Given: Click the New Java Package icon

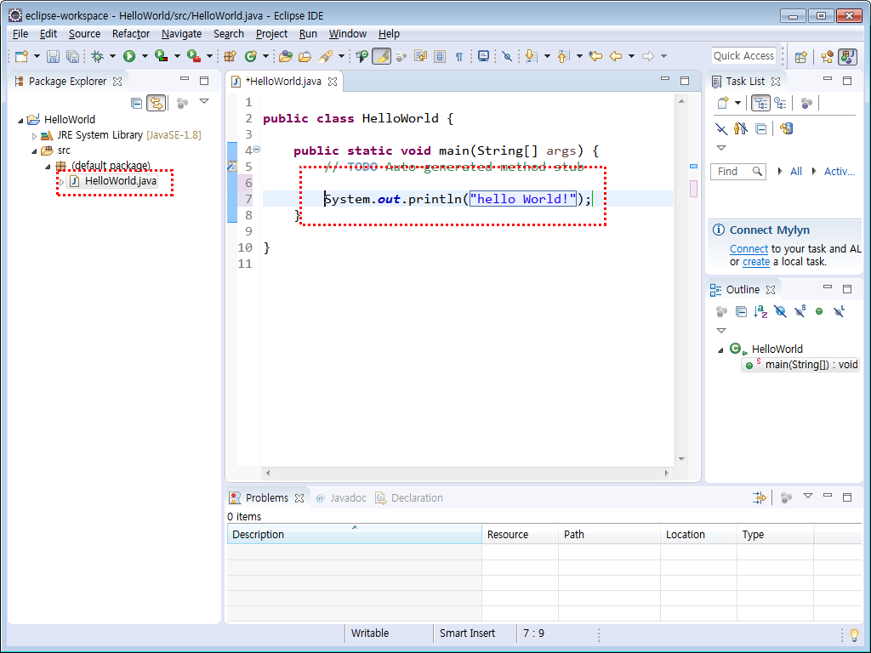Looking at the screenshot, I should [230, 56].
